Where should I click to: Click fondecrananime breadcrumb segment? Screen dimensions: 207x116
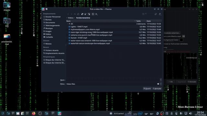(x=83, y=18)
